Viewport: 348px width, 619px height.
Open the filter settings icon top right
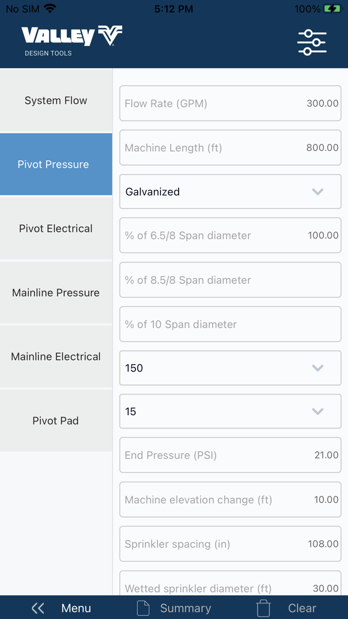(312, 42)
